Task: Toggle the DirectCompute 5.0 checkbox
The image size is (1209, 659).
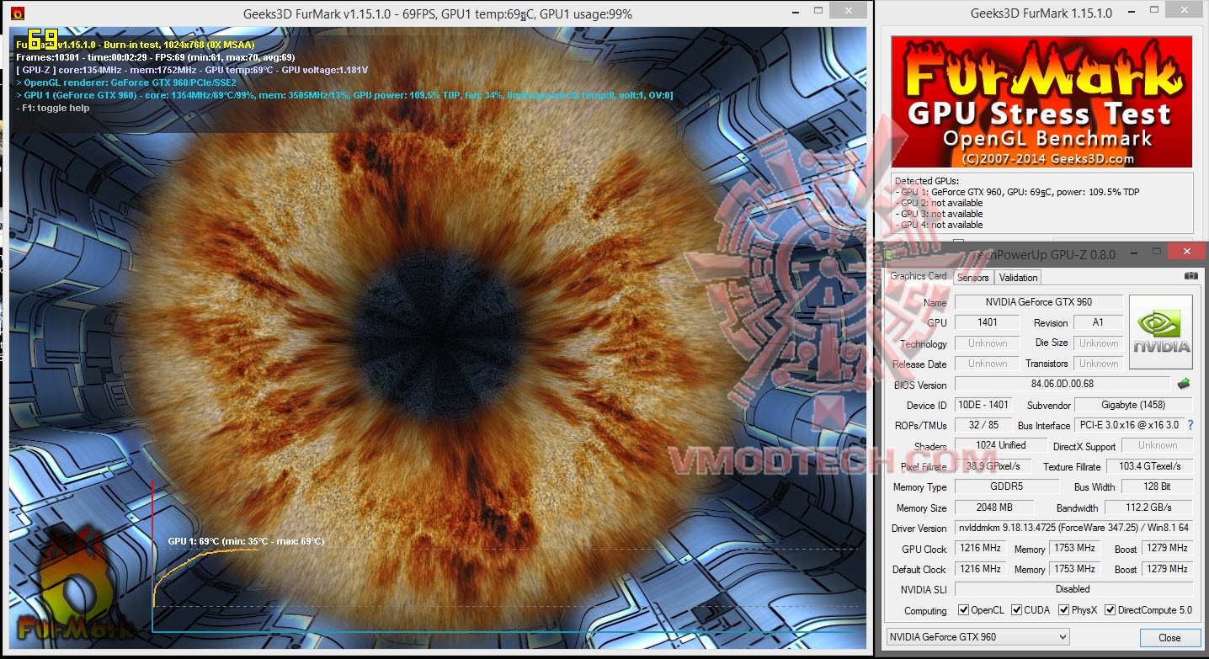Action: click(1110, 610)
